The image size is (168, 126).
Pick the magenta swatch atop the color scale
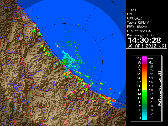tap(144, 59)
